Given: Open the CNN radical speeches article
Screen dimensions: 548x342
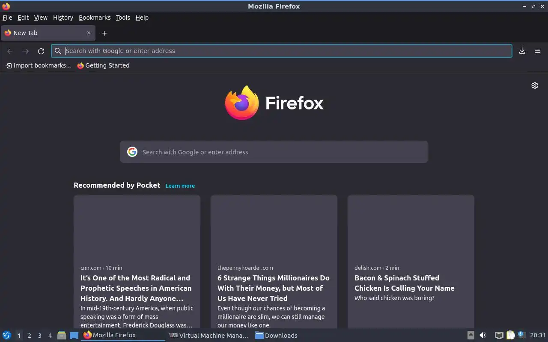Looking at the screenshot, I should (136, 288).
